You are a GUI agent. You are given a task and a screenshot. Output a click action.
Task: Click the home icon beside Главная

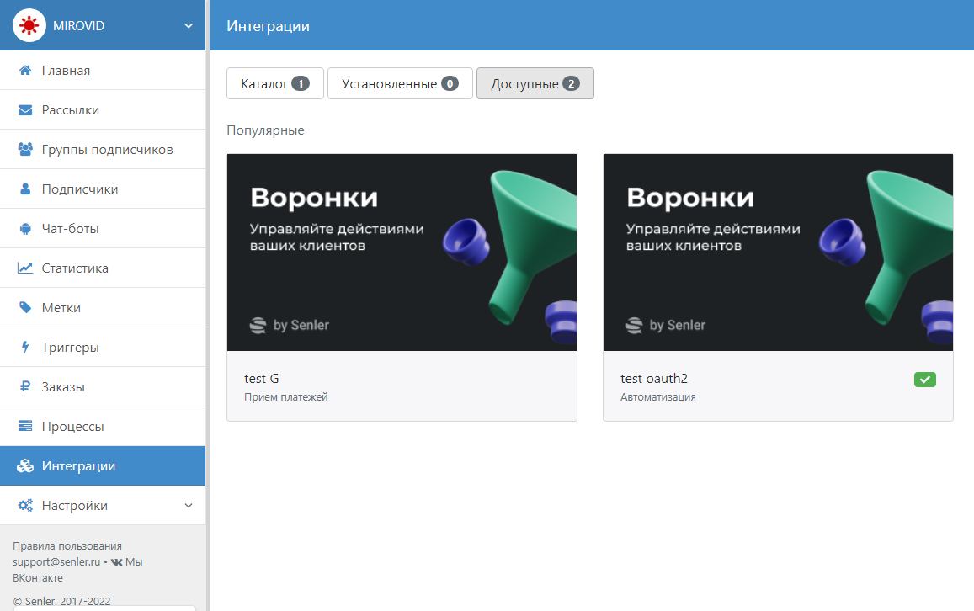(25, 71)
